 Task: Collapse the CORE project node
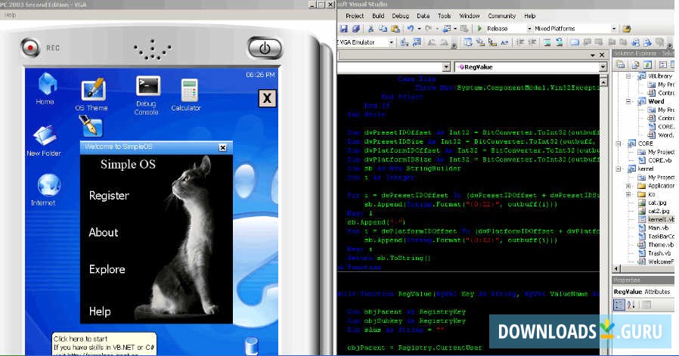point(619,144)
